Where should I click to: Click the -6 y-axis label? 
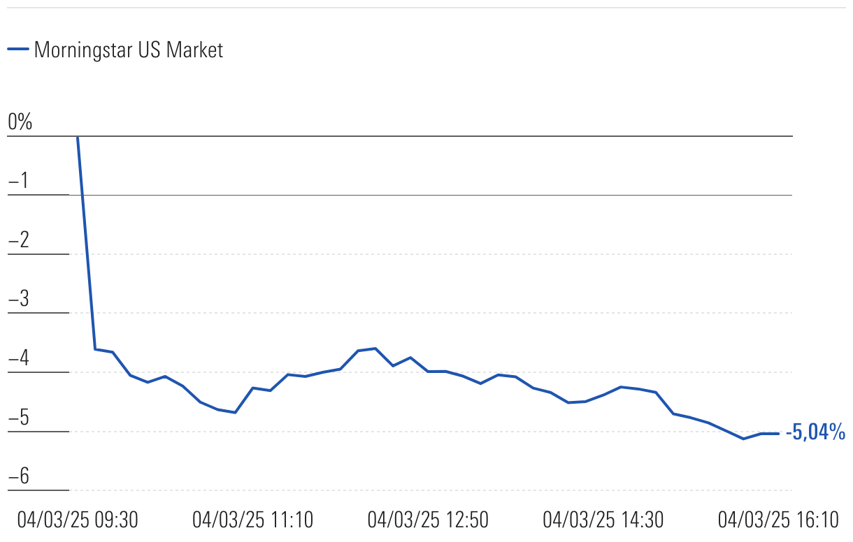(17, 477)
